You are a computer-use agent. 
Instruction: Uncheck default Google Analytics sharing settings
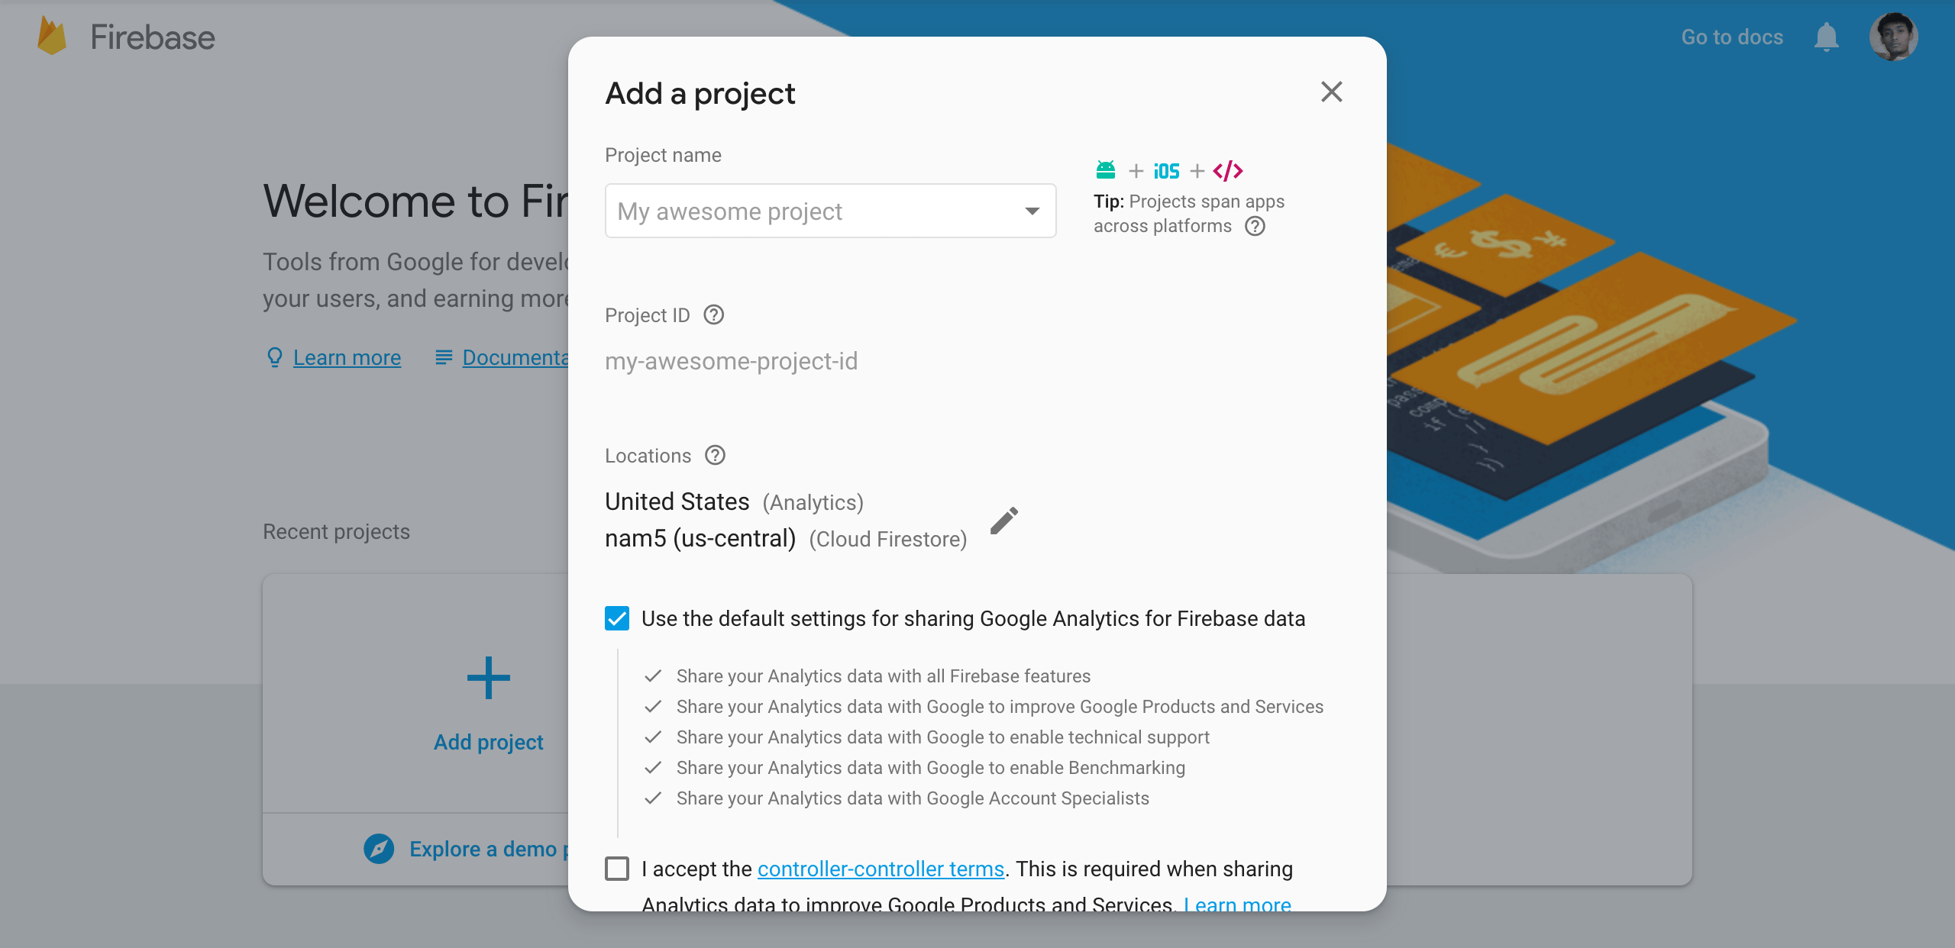tap(616, 619)
